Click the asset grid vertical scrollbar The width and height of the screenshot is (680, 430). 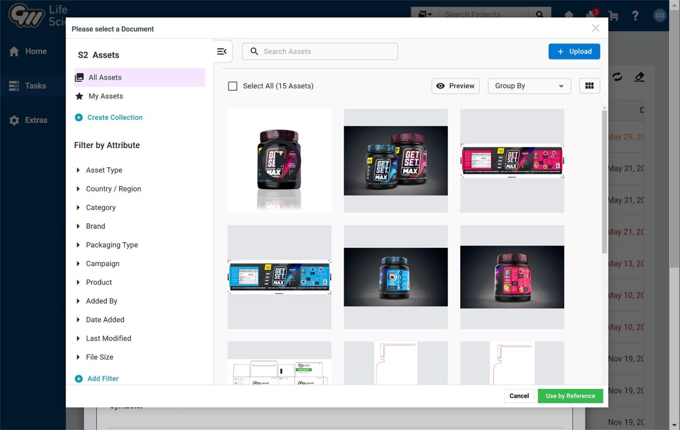[x=604, y=181]
